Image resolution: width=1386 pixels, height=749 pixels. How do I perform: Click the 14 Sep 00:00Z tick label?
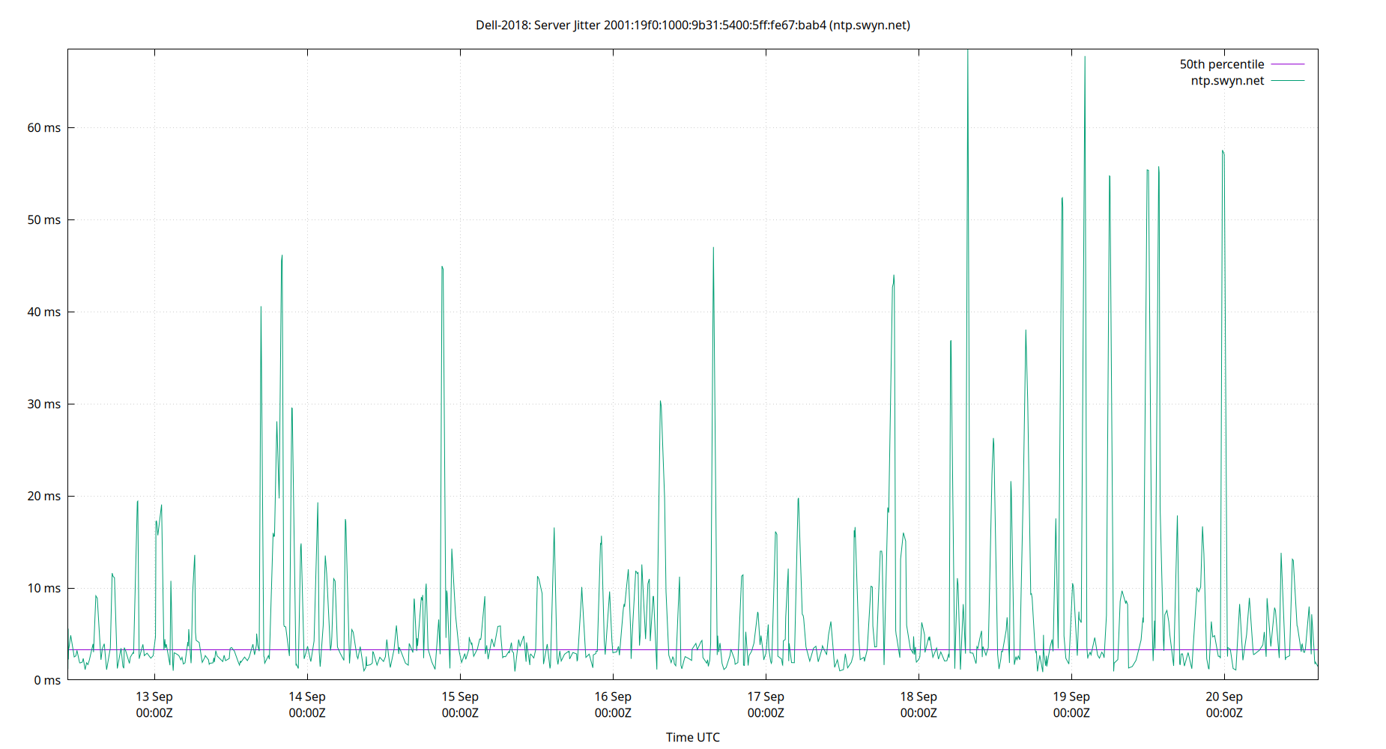[x=308, y=704]
